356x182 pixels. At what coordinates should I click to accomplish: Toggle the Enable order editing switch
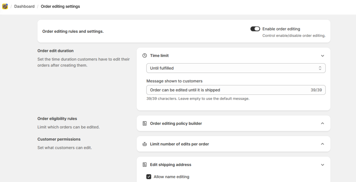(255, 29)
